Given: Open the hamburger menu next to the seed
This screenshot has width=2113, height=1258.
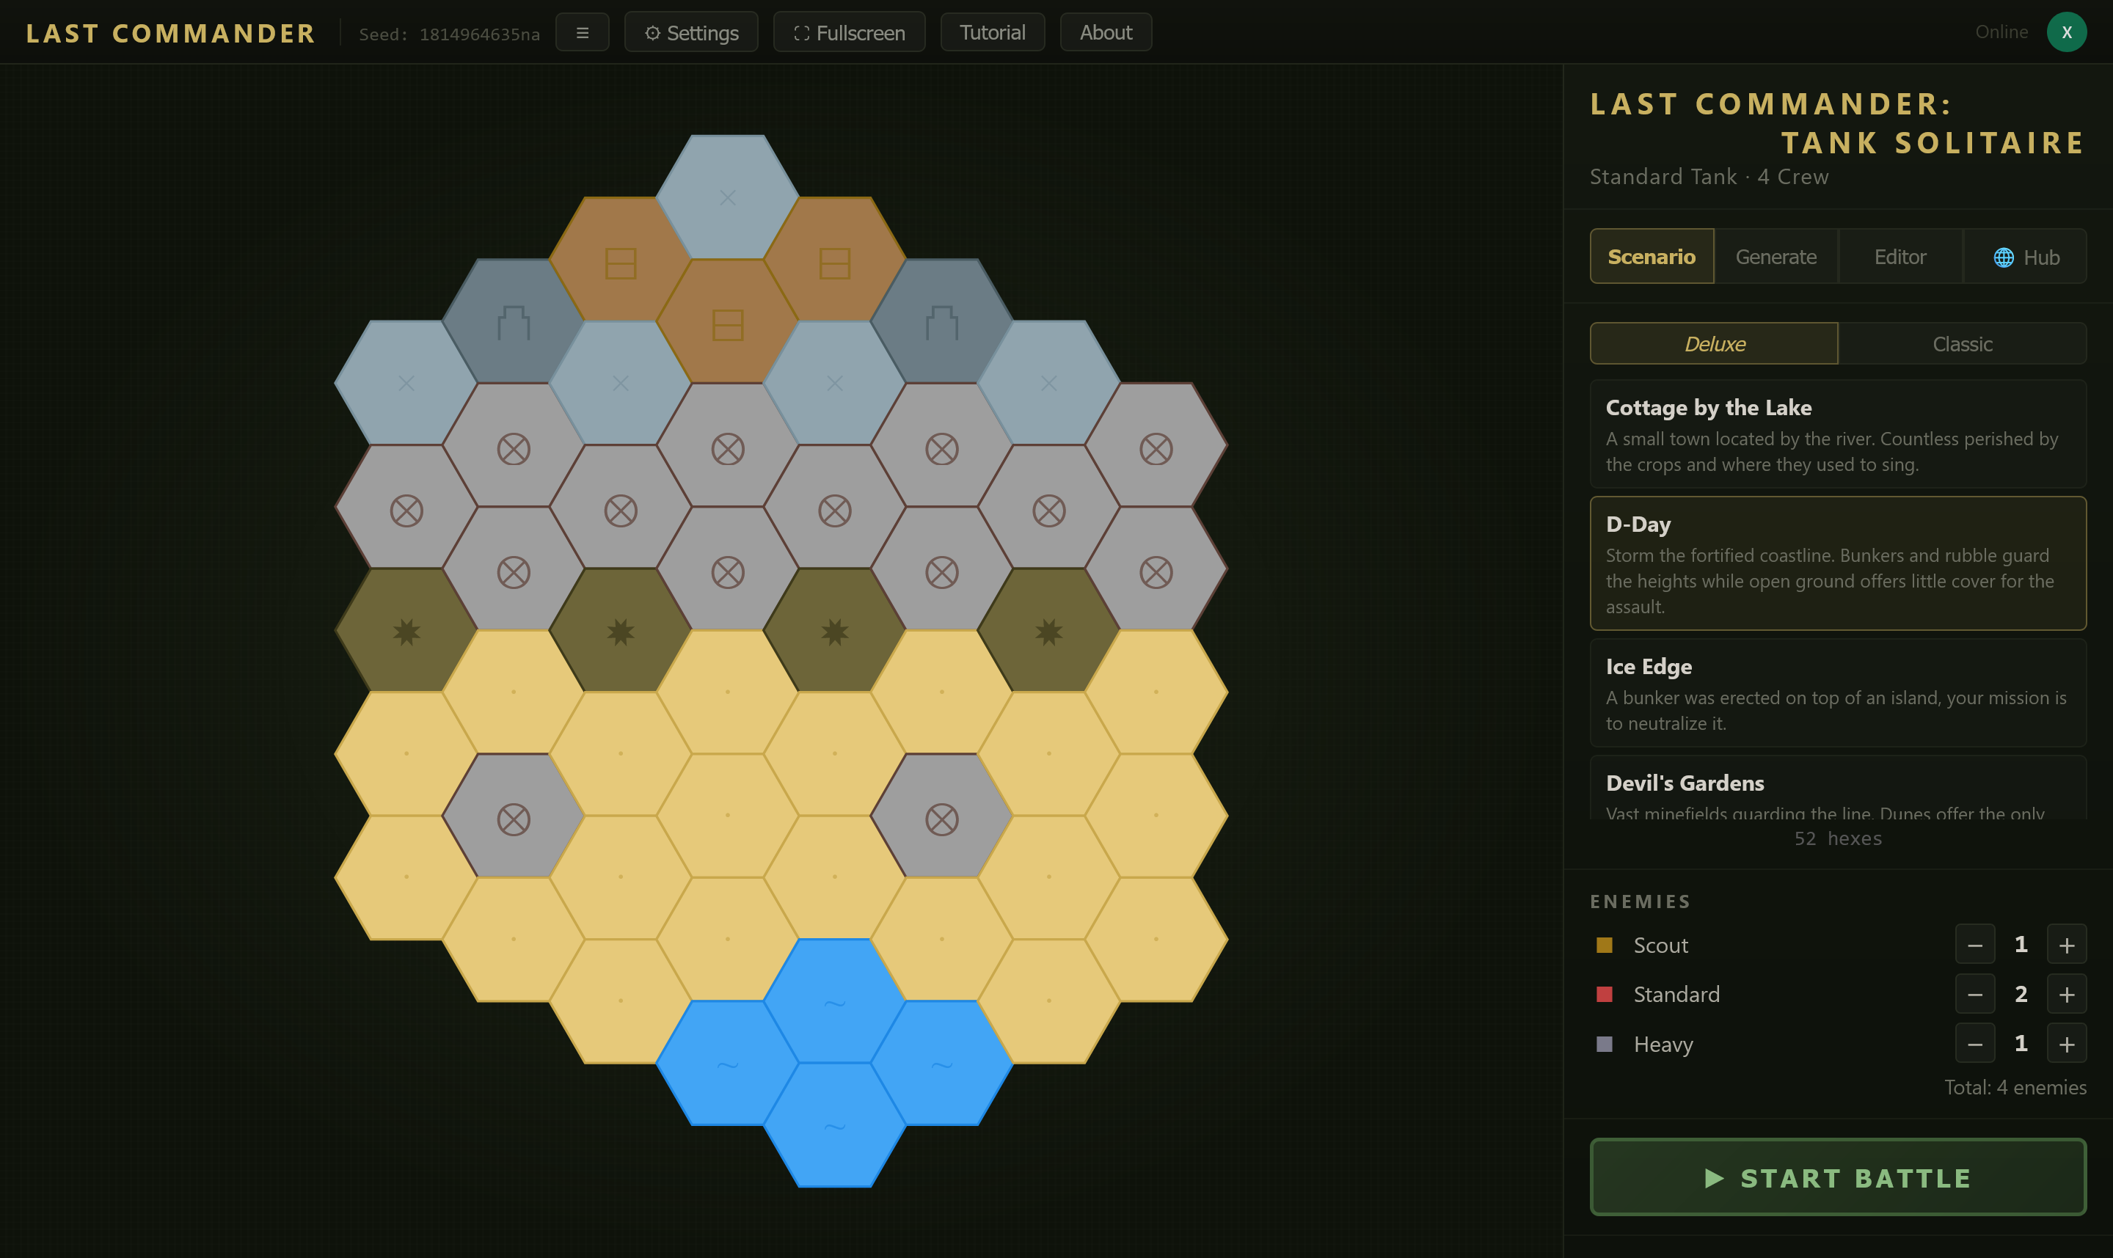Looking at the screenshot, I should 582,32.
